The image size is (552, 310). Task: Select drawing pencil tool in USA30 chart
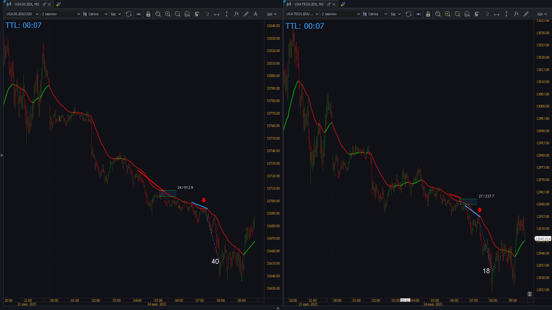pyautogui.click(x=246, y=14)
